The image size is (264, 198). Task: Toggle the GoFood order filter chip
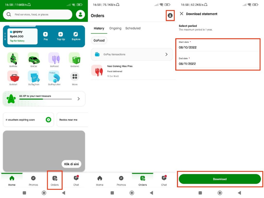(99, 40)
